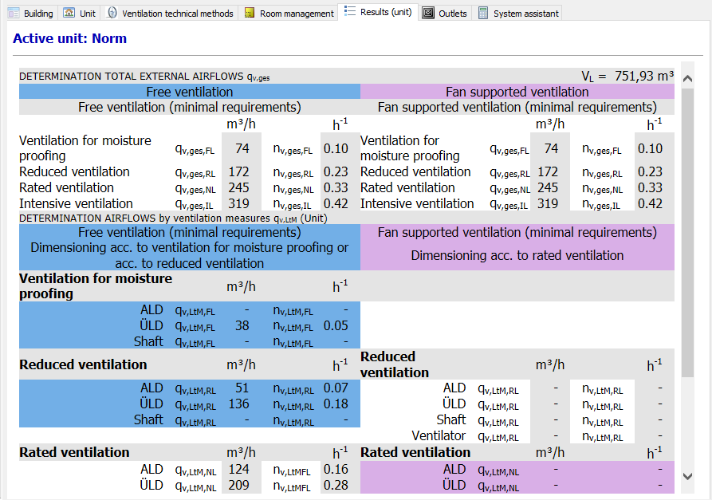The height and width of the screenshot is (500, 712).
Task: Open the Building tab
Action: click(x=31, y=14)
